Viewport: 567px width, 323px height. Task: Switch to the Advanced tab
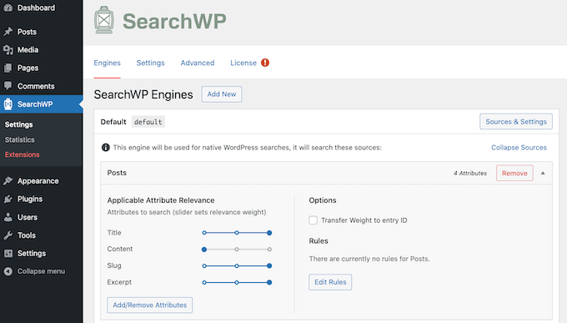coord(198,63)
